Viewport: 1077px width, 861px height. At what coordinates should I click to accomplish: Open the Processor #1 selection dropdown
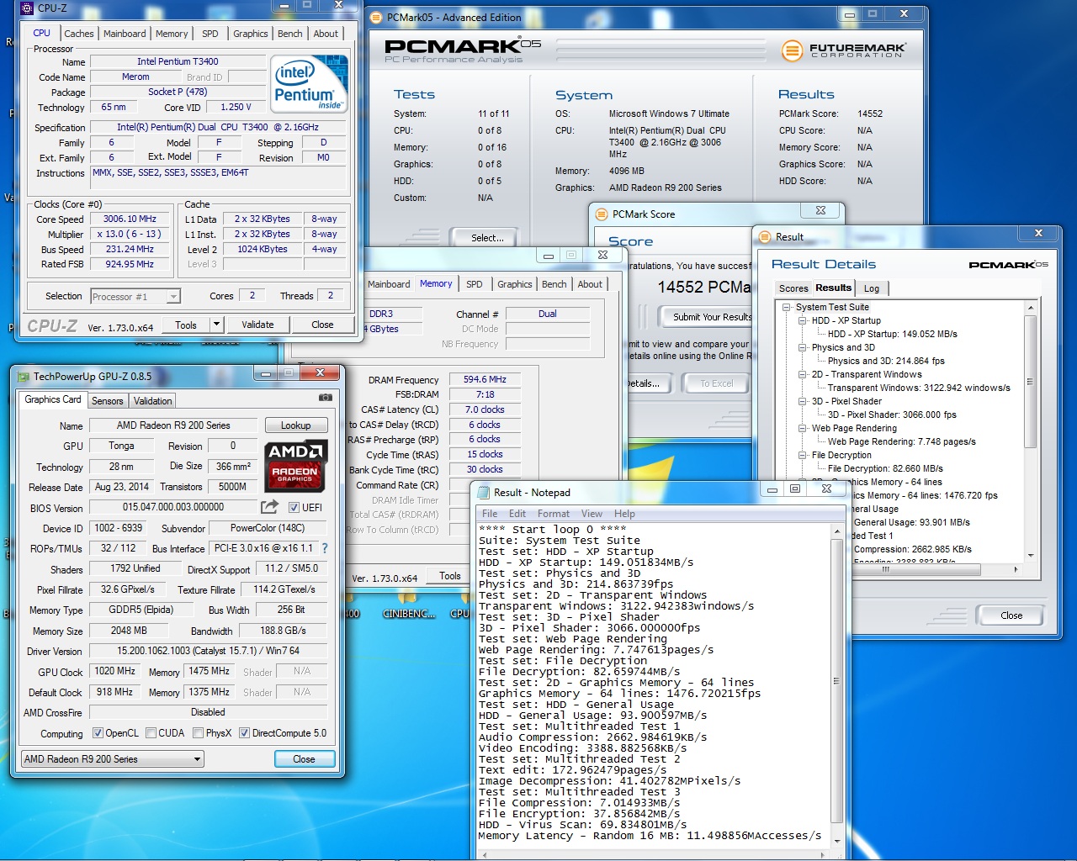click(135, 296)
